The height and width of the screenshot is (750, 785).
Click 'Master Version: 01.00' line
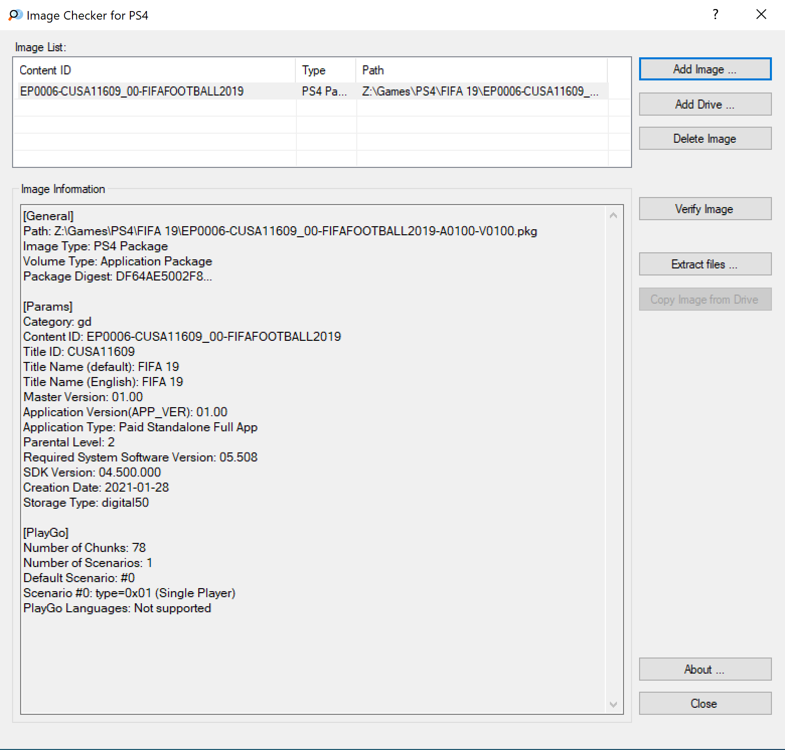pos(83,397)
